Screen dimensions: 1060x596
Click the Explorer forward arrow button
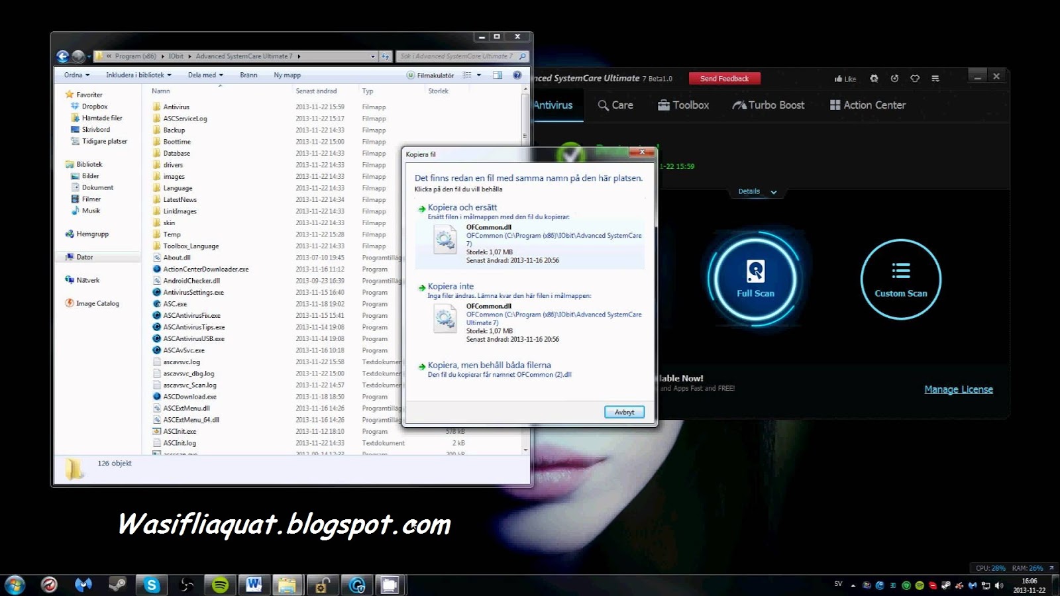pyautogui.click(x=78, y=56)
